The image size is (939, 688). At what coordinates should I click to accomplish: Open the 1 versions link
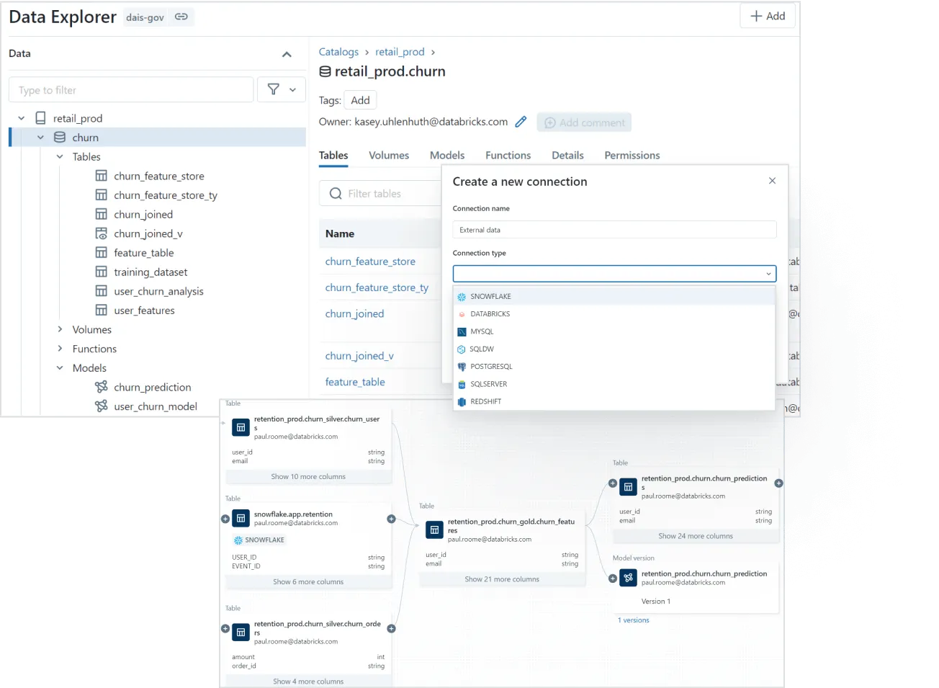(x=634, y=620)
